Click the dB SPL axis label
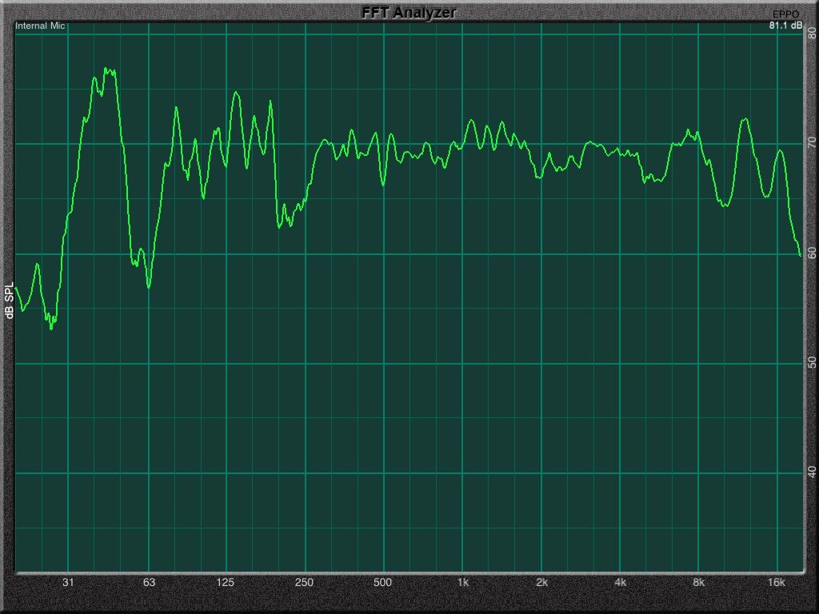819x614 pixels. (9, 301)
